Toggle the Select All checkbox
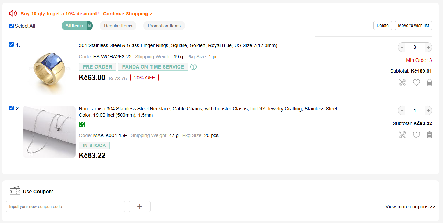This screenshot has width=443, height=223. (12, 26)
